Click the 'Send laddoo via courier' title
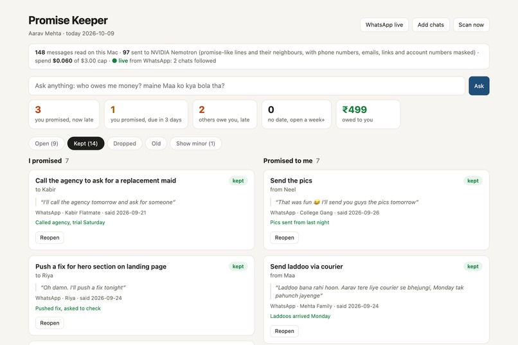518x345 pixels. coord(307,267)
